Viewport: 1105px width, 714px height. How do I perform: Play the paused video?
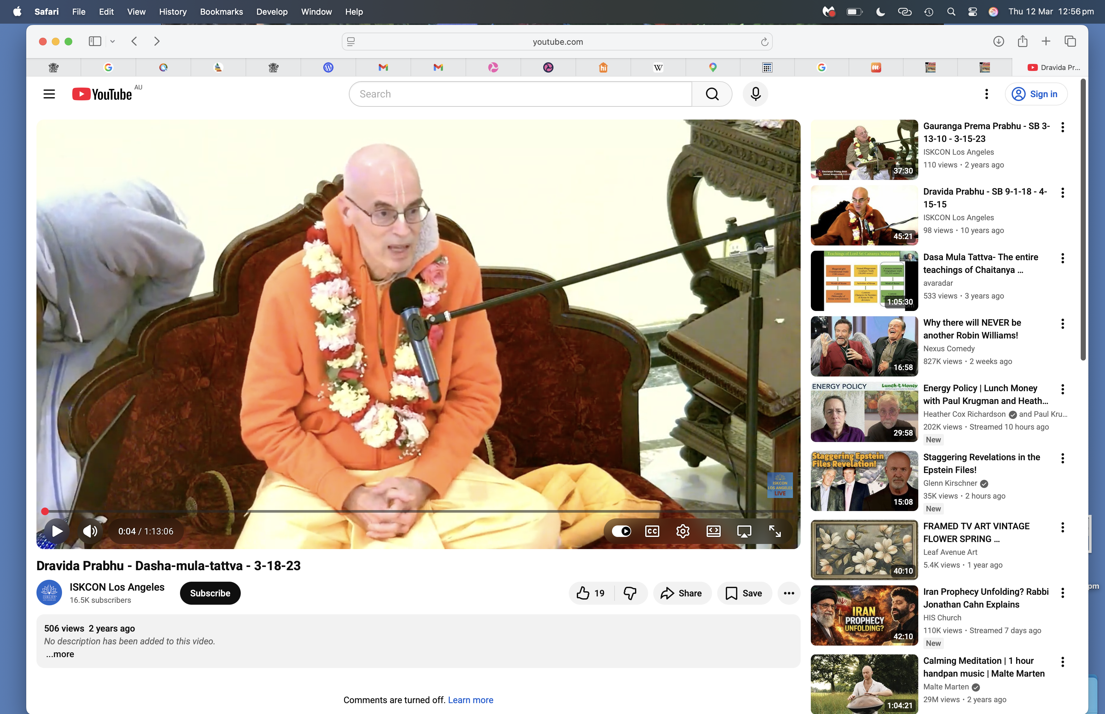tap(57, 531)
